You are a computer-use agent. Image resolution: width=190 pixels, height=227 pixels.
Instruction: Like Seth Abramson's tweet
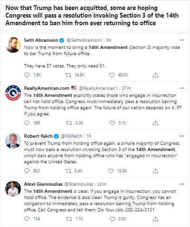click(112, 75)
